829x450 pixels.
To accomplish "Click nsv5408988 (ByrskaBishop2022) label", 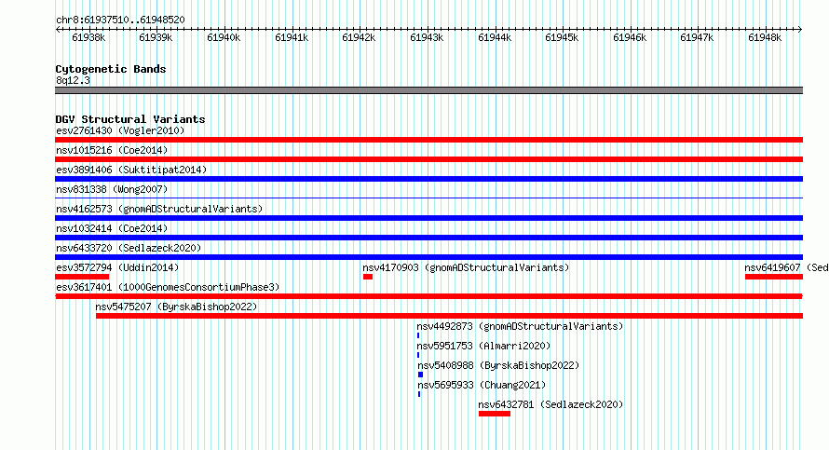I will pyautogui.click(x=498, y=365).
